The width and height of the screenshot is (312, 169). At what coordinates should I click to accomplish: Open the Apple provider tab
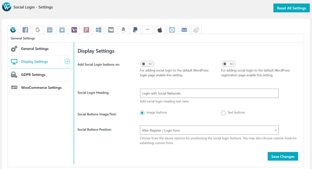pos(160,30)
